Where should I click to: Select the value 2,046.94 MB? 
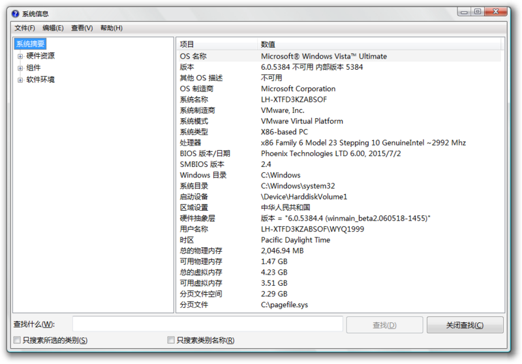[282, 250]
